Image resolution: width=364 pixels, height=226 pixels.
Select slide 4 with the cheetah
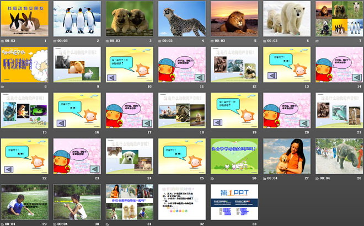pos(182,19)
